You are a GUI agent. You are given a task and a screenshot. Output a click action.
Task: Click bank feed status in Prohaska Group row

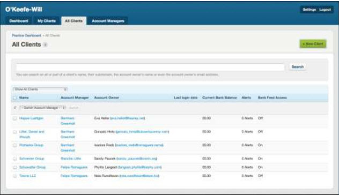[260, 145]
